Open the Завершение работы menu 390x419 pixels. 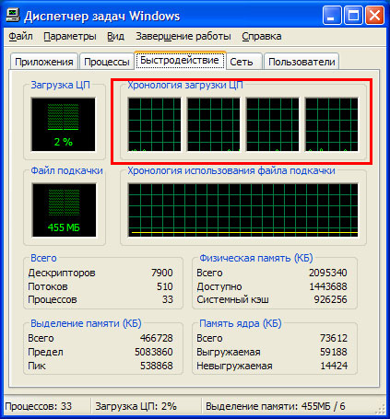coord(183,36)
